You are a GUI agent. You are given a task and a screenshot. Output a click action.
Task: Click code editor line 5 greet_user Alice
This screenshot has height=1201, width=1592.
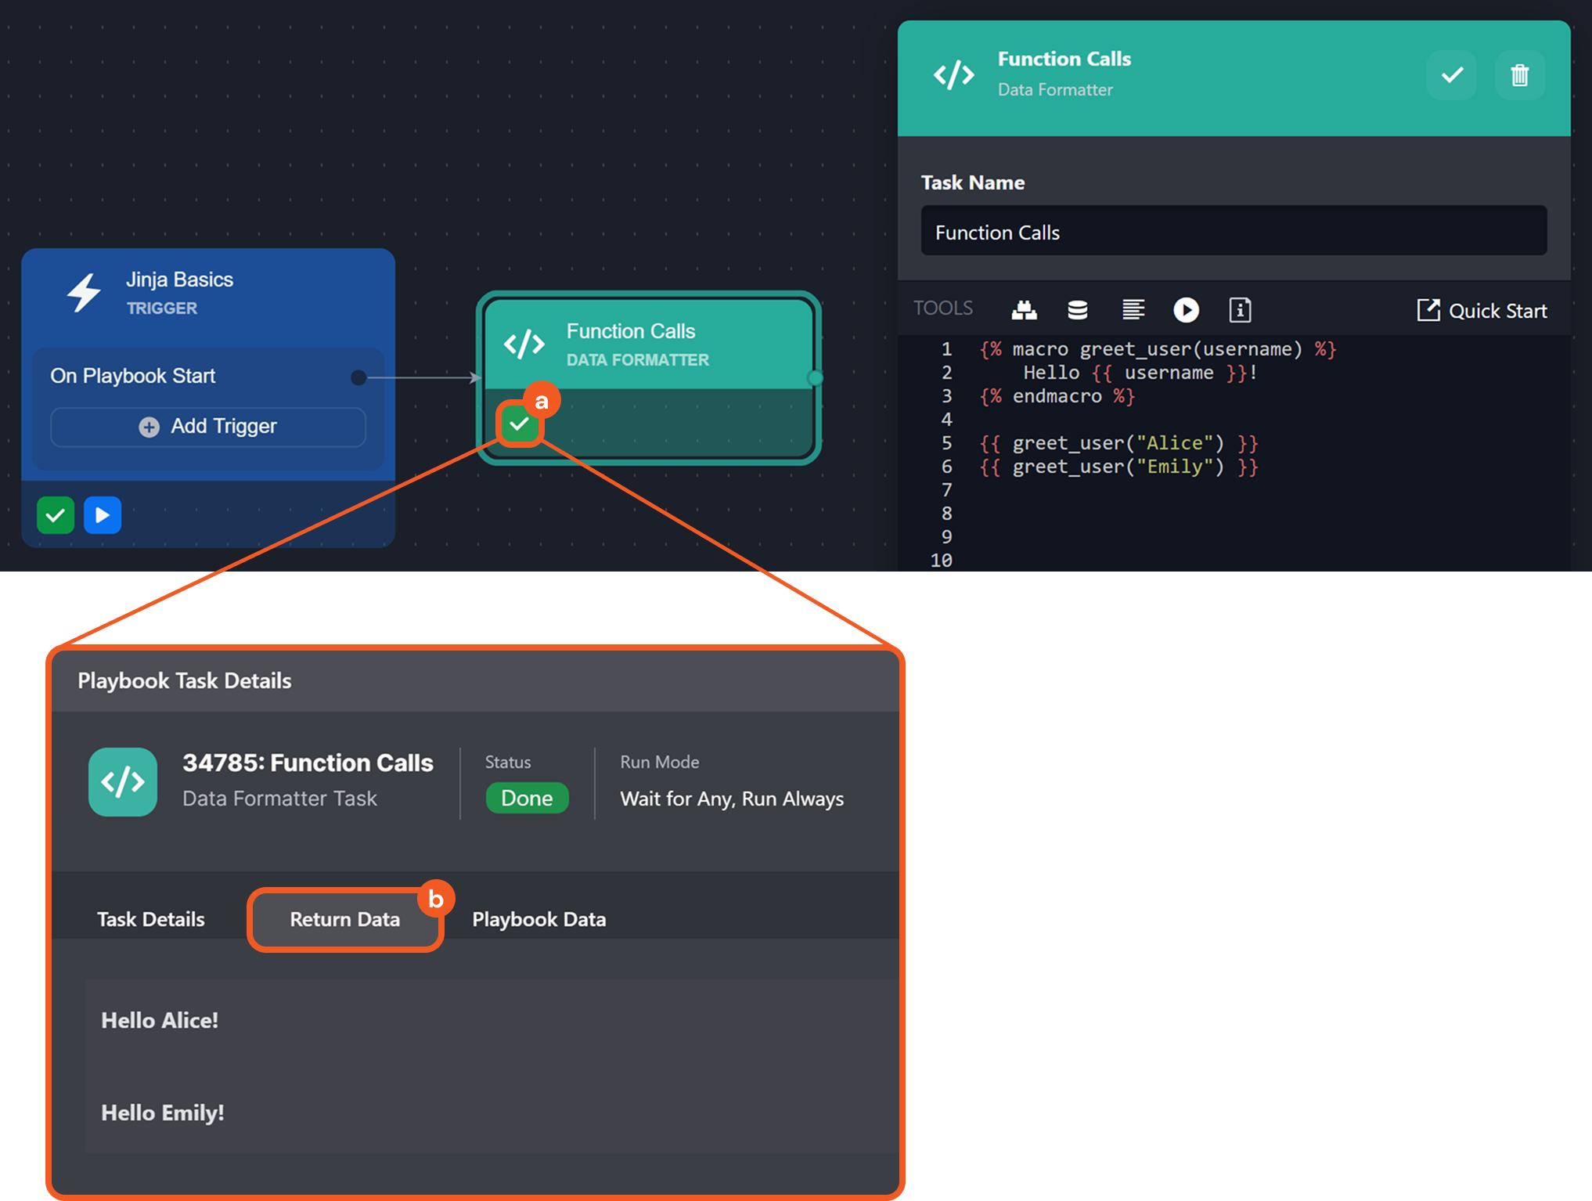pos(1118,443)
